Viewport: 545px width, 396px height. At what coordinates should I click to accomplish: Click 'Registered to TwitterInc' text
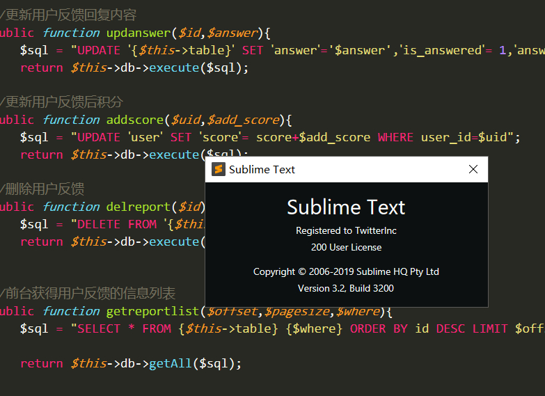(346, 231)
